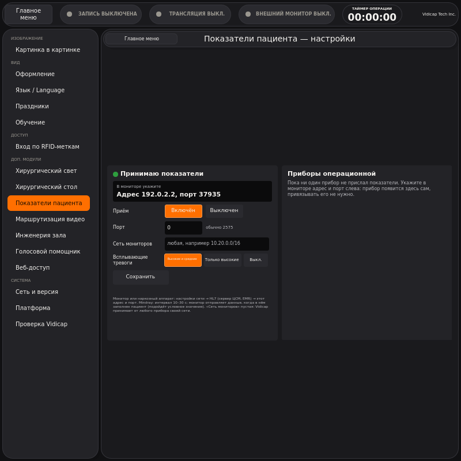Open Хирургический свет module

pyautogui.click(x=49, y=171)
